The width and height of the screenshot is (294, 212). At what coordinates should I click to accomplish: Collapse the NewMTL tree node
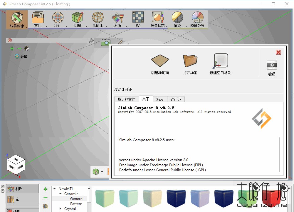[x=55, y=188]
